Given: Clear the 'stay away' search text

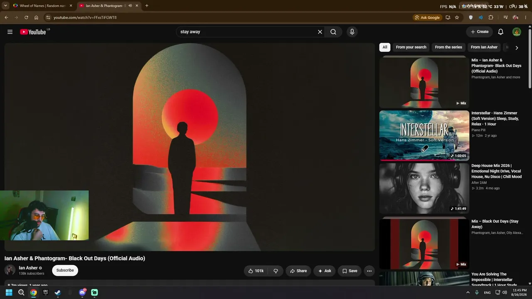Looking at the screenshot, I should click(x=320, y=32).
